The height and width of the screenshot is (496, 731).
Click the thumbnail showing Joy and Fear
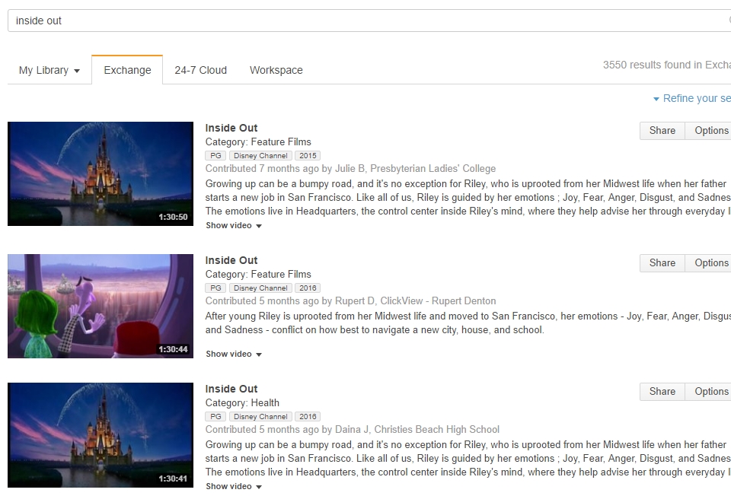[100, 305]
